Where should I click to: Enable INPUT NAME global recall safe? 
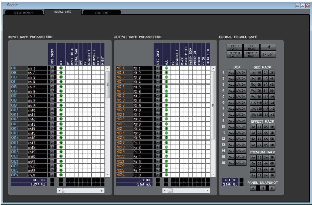(252, 47)
